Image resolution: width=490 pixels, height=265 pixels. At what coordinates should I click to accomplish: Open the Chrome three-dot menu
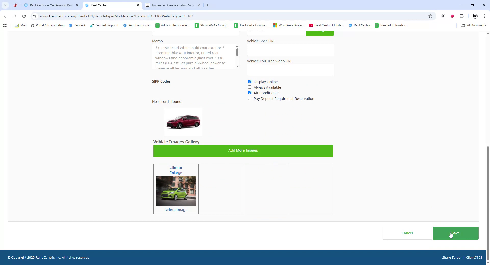pyautogui.click(x=484, y=16)
